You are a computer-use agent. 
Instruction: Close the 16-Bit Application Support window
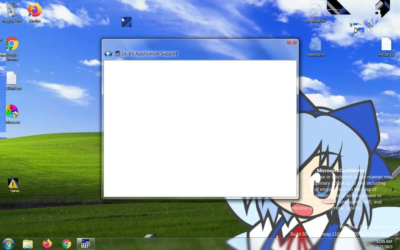(x=292, y=42)
